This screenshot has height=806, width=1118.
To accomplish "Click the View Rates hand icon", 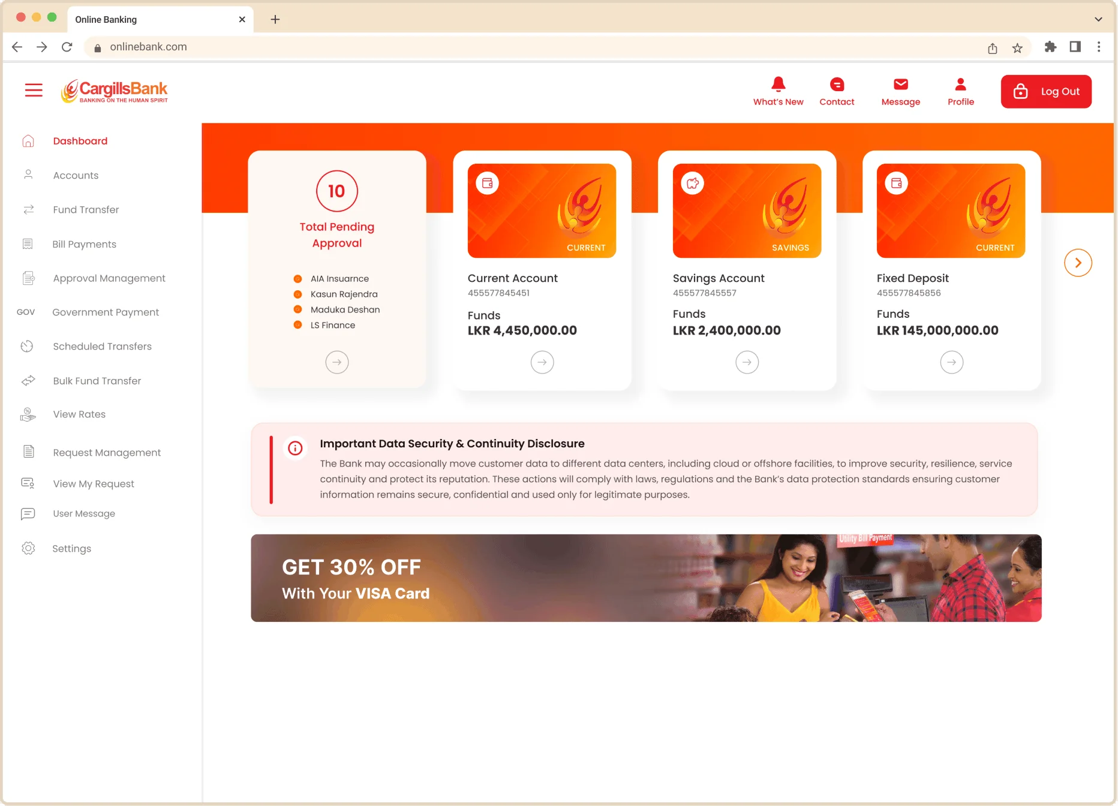I will pyautogui.click(x=28, y=414).
